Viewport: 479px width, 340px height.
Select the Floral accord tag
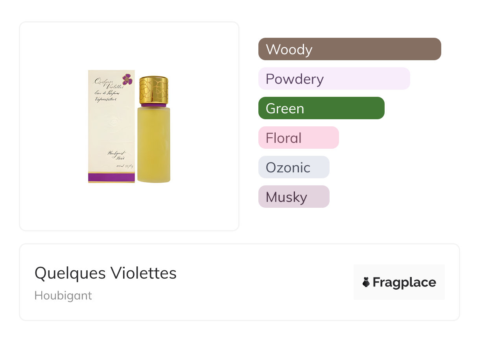point(298,138)
